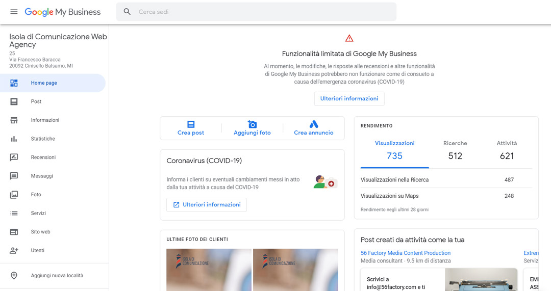Screen dimensions: 551x291
Task: Click the Sito web icon
Action: click(14, 232)
